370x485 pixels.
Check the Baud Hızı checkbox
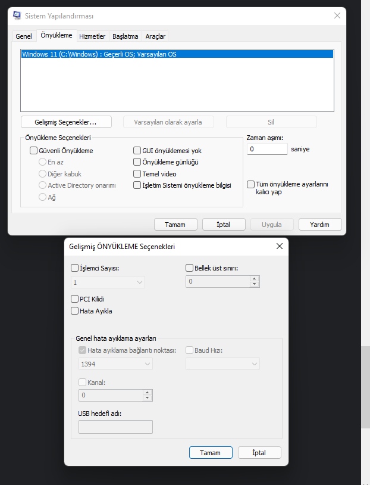pos(189,350)
